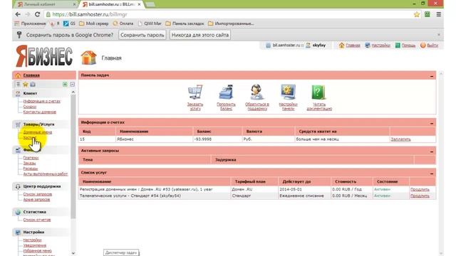Image resolution: width=456 pixels, height=256 pixels.
Task: Select the bill.samhoster.ru BILLmgr browser tab
Action: point(112,4)
